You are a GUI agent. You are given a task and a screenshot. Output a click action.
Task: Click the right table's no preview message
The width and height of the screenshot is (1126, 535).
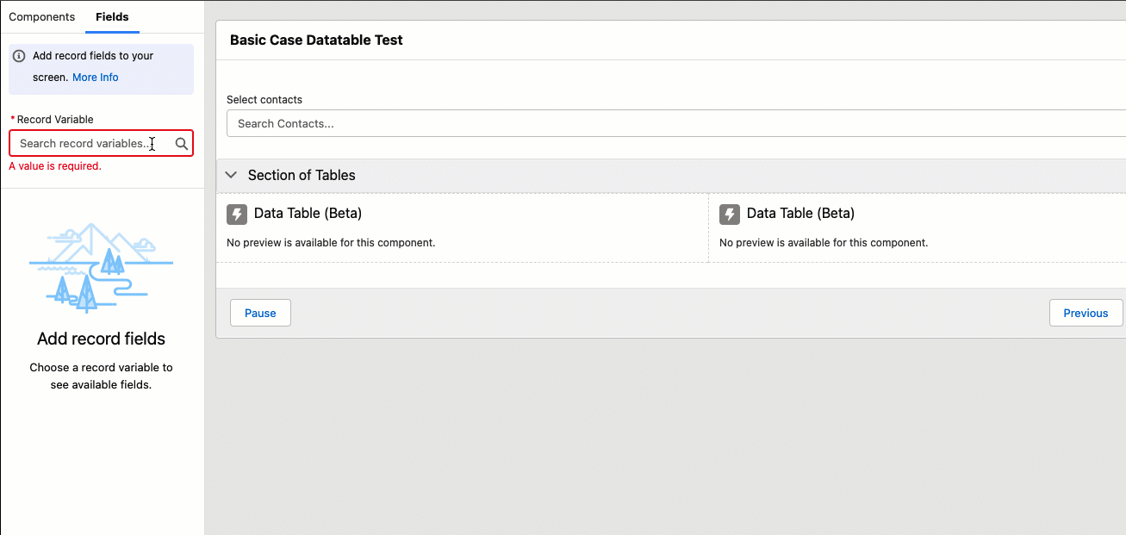(824, 243)
